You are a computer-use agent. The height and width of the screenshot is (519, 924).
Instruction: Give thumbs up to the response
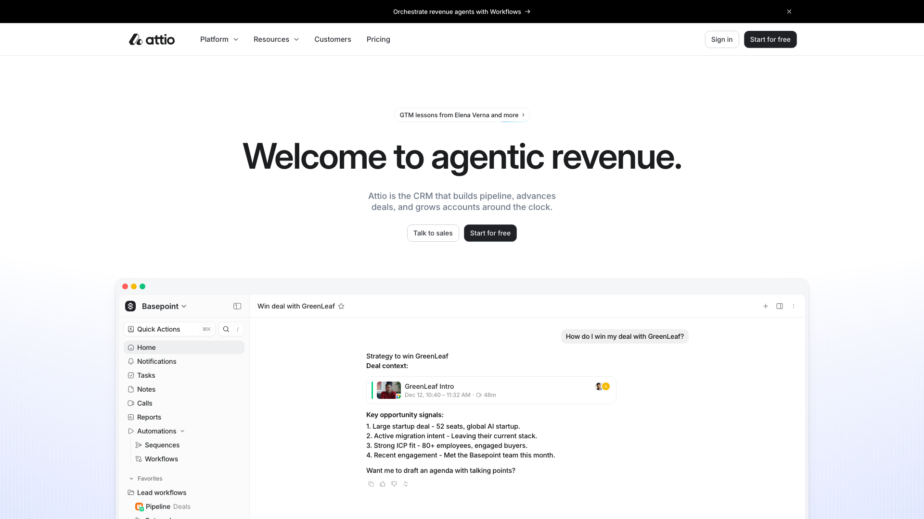pos(383,484)
